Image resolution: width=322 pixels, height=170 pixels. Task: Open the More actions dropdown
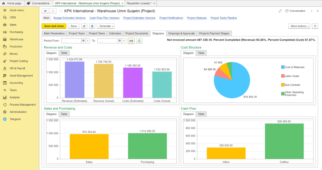[x=299, y=26]
